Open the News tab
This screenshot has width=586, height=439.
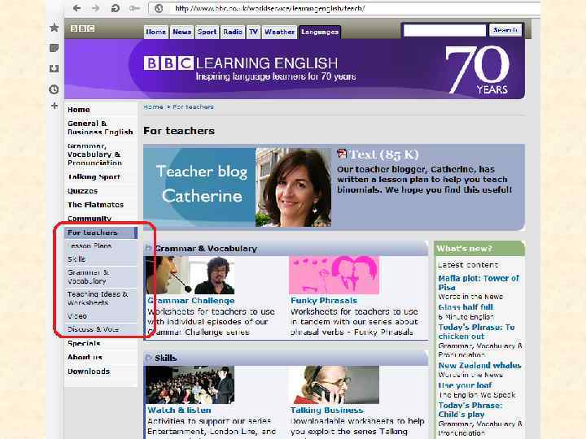tap(182, 32)
